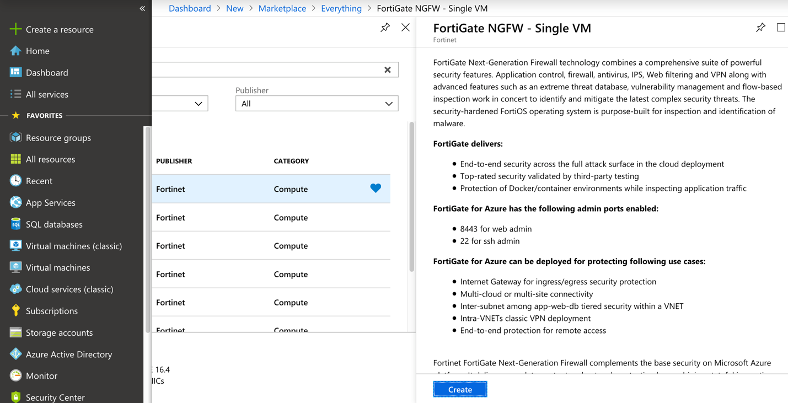Image resolution: width=788 pixels, height=403 pixels.
Task: Open Virtual machines in sidebar
Action: click(x=58, y=267)
